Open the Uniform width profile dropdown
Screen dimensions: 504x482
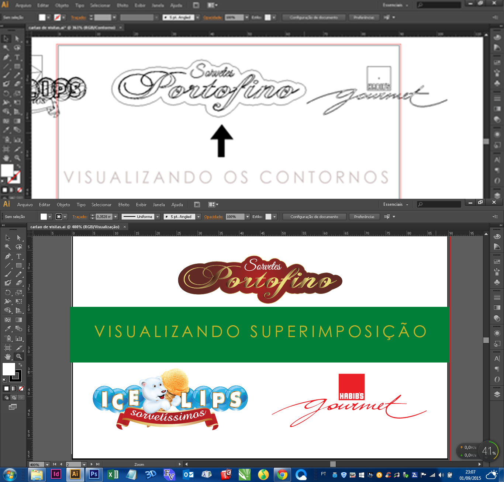click(158, 217)
